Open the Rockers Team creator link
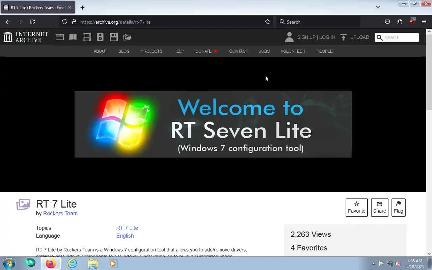432x270 pixels. pos(60,213)
